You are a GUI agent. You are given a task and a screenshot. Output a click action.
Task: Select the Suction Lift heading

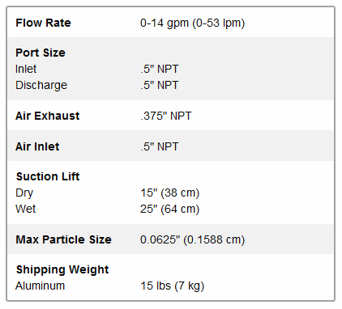(x=48, y=176)
